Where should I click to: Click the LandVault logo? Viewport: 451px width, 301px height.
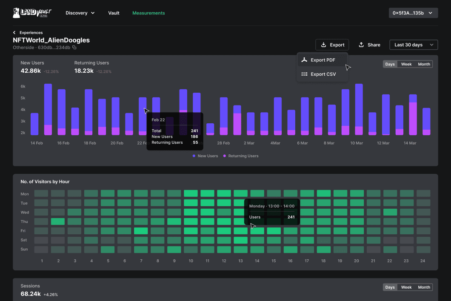(32, 13)
